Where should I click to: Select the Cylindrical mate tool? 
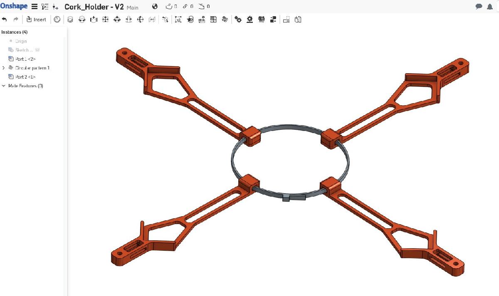[70, 19]
